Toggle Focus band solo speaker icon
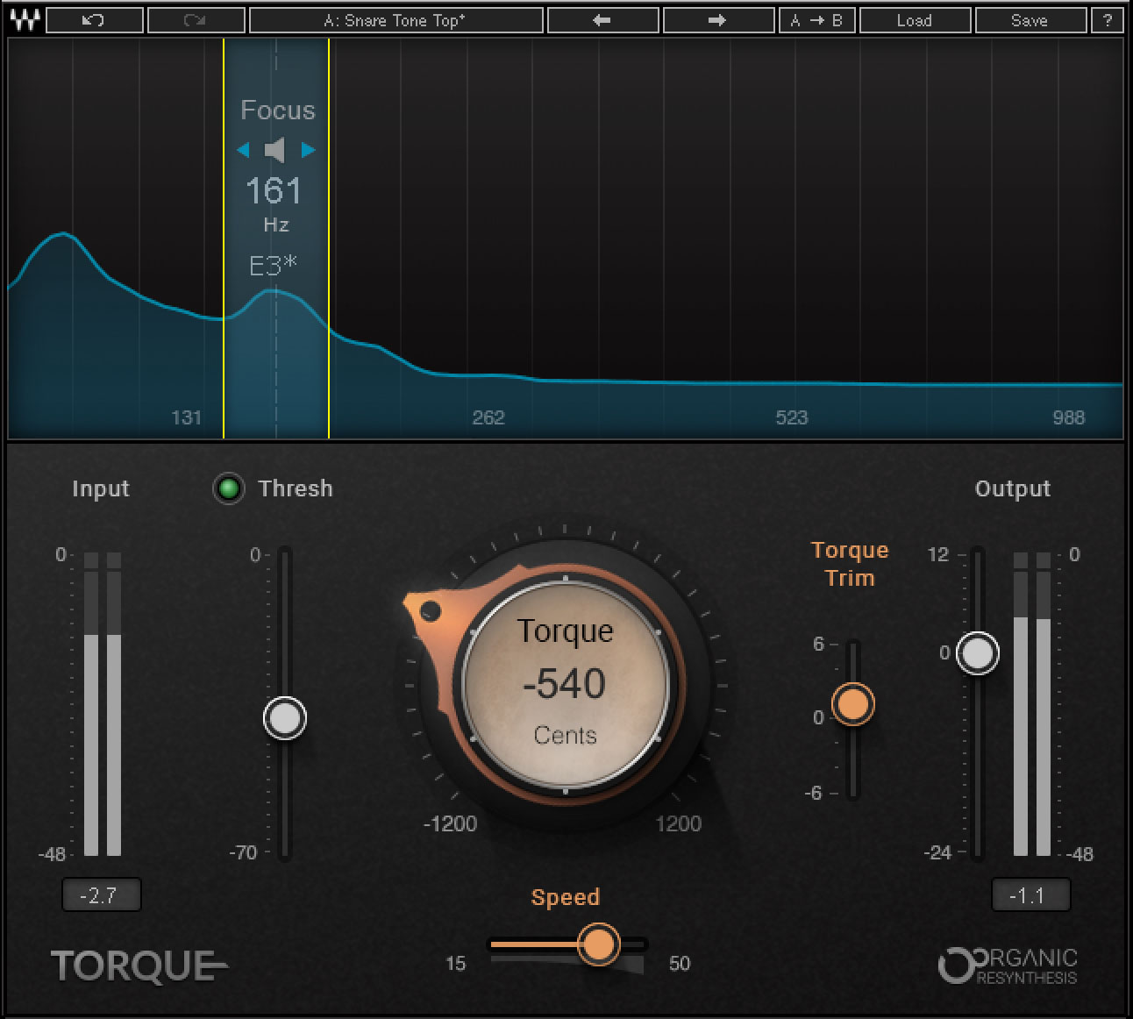The image size is (1133, 1019). pos(275,150)
